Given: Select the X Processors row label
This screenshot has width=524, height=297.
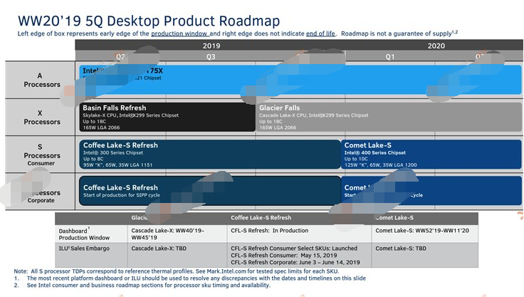Looking at the screenshot, I should coord(40,118).
